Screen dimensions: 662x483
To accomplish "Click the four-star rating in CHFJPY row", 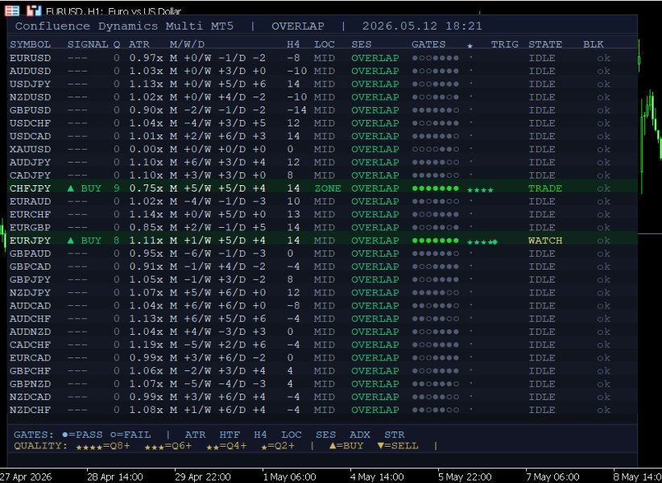I will click(x=480, y=190).
